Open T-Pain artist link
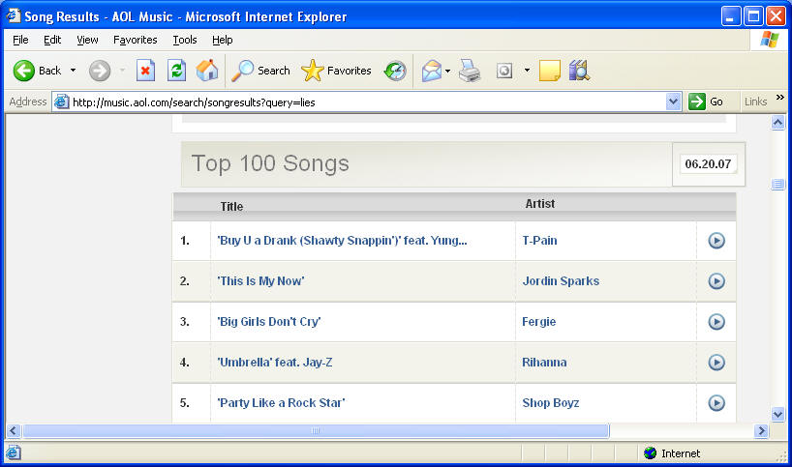 point(539,241)
